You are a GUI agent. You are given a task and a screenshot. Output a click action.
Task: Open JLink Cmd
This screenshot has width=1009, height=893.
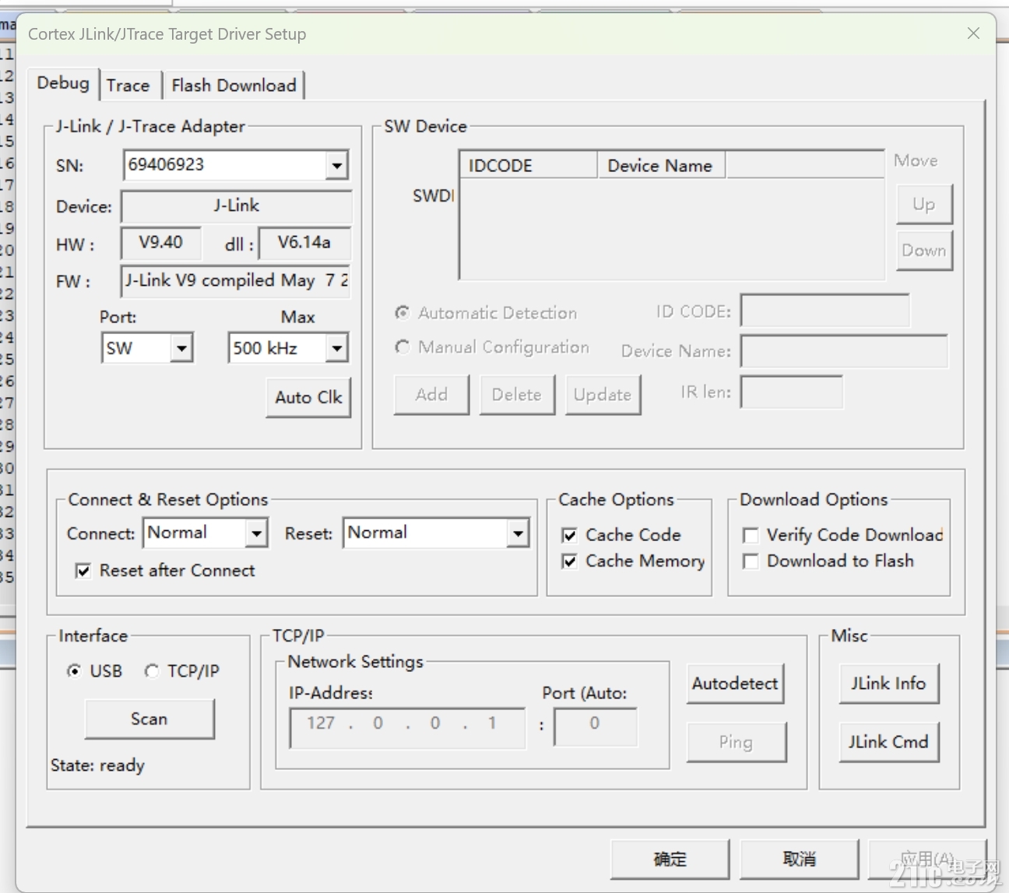pos(888,742)
